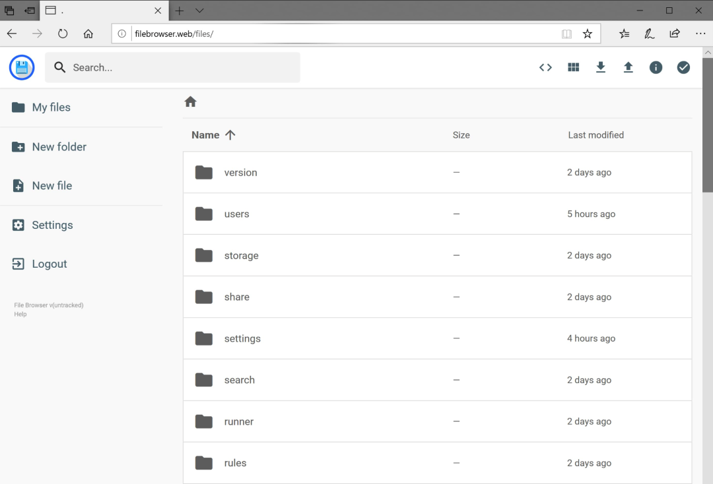Click the browser refresh icon
Viewport: 713px width, 484px height.
click(x=63, y=34)
